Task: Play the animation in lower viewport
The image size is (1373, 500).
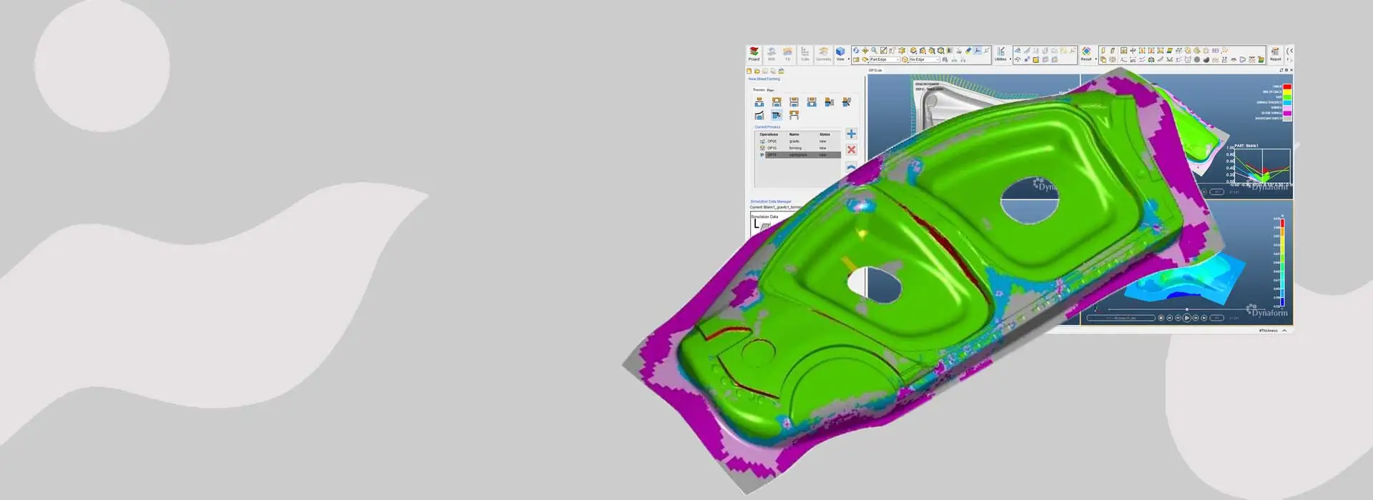Action: [x=1187, y=318]
